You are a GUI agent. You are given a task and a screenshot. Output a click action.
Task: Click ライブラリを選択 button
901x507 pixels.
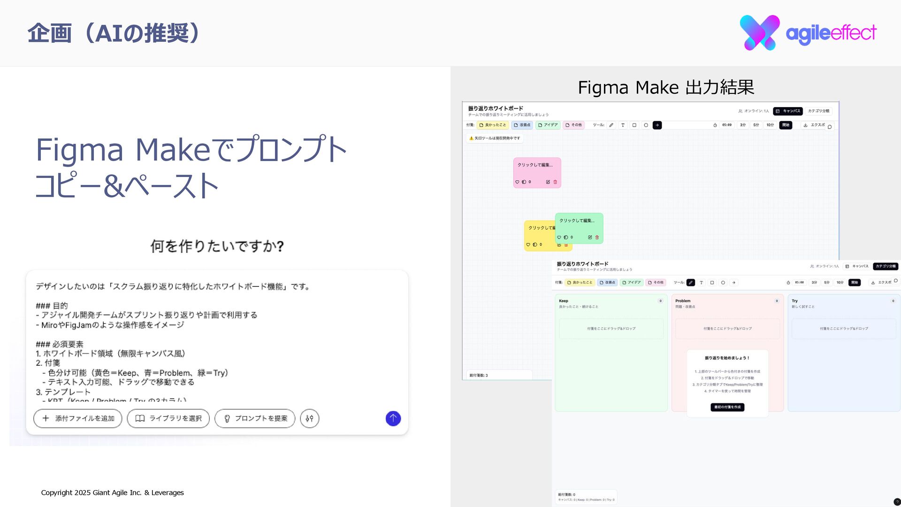(x=168, y=418)
